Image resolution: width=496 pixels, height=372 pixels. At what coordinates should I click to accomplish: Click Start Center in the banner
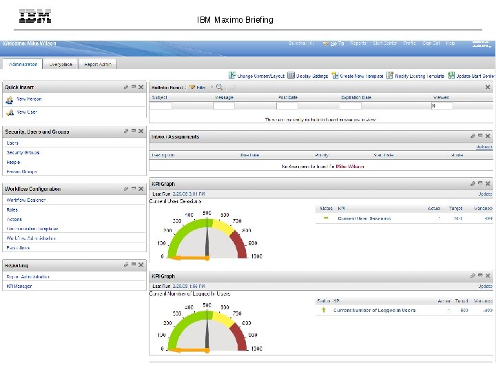click(x=384, y=43)
